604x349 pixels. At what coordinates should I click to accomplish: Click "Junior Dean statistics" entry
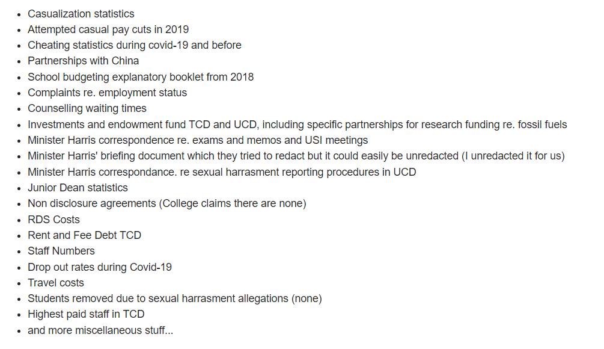pos(78,188)
